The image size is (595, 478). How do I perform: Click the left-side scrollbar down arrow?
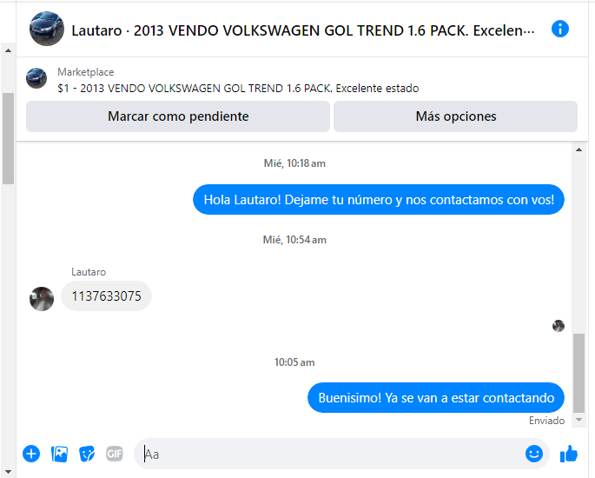coord(8,472)
